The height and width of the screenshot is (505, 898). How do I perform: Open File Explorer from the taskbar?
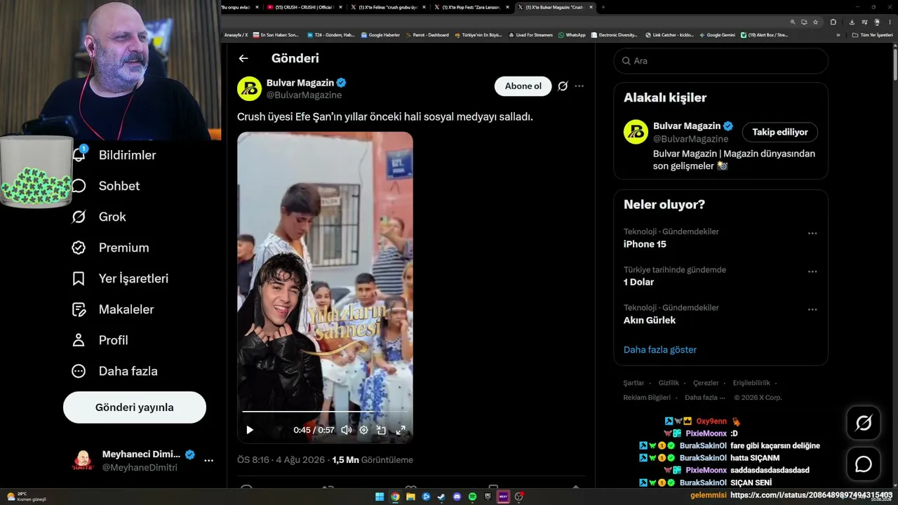(x=410, y=497)
